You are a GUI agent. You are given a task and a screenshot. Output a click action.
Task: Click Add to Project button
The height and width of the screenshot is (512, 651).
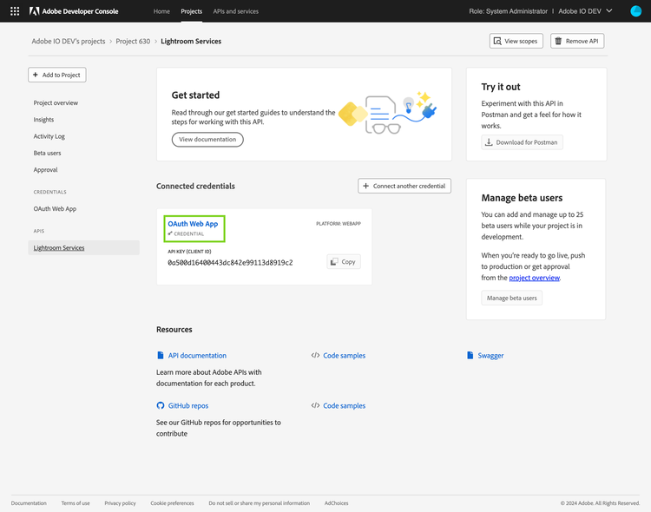pyautogui.click(x=57, y=75)
